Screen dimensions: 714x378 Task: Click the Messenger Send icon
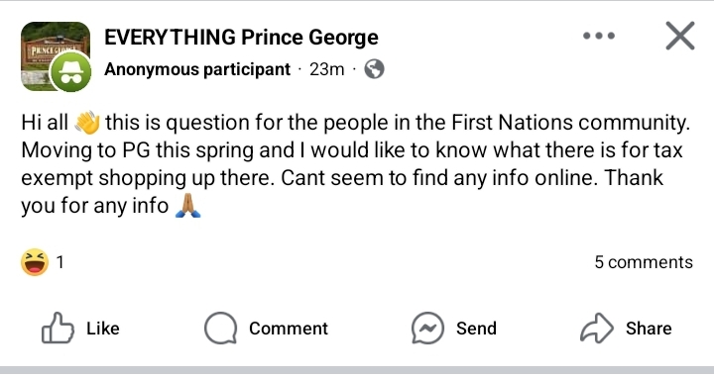(x=427, y=328)
